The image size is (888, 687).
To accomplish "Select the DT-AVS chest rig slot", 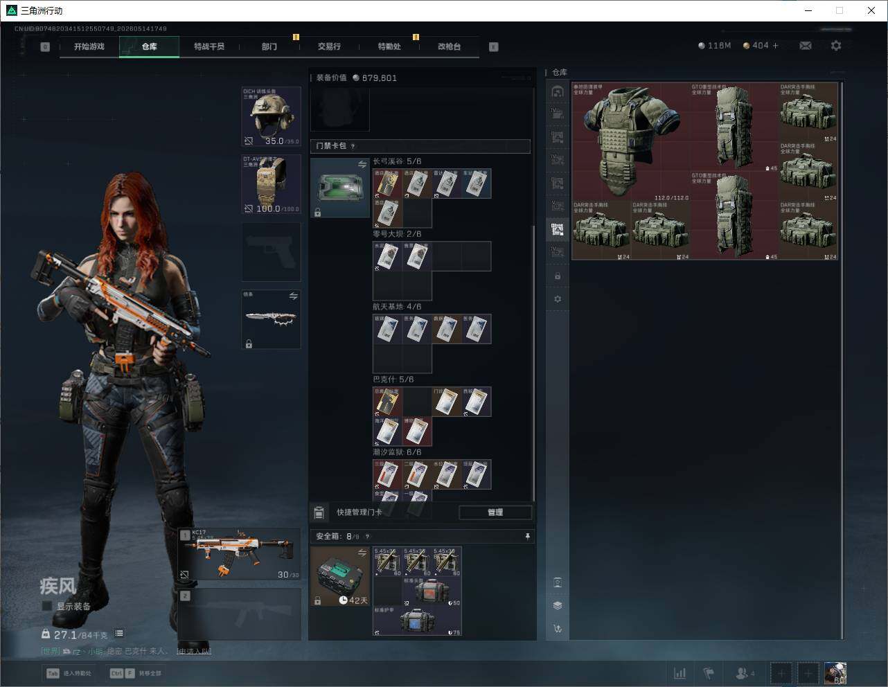I will pyautogui.click(x=272, y=184).
